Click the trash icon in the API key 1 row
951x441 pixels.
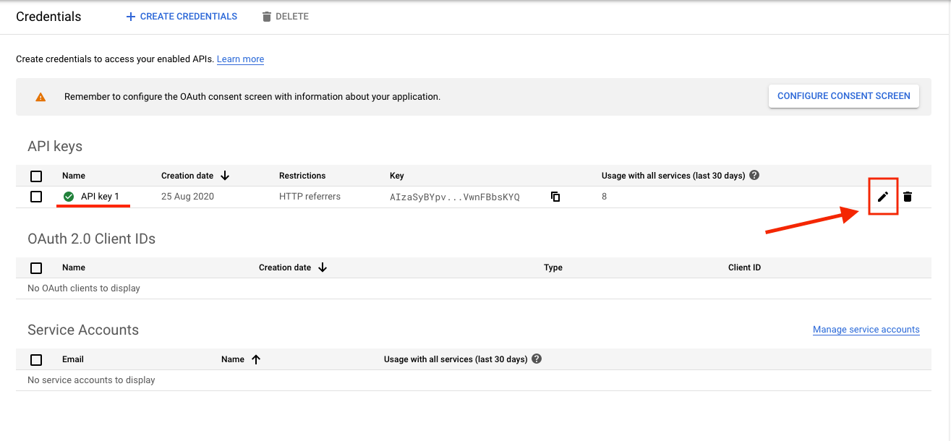(908, 196)
